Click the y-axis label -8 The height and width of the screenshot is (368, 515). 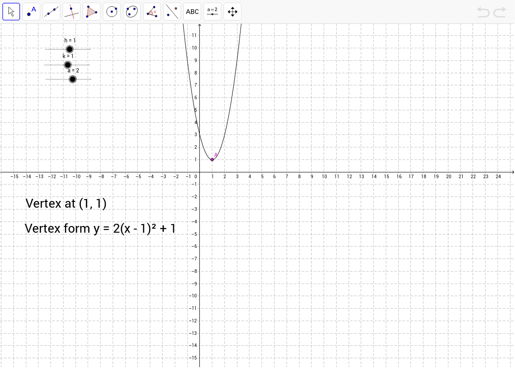click(194, 271)
